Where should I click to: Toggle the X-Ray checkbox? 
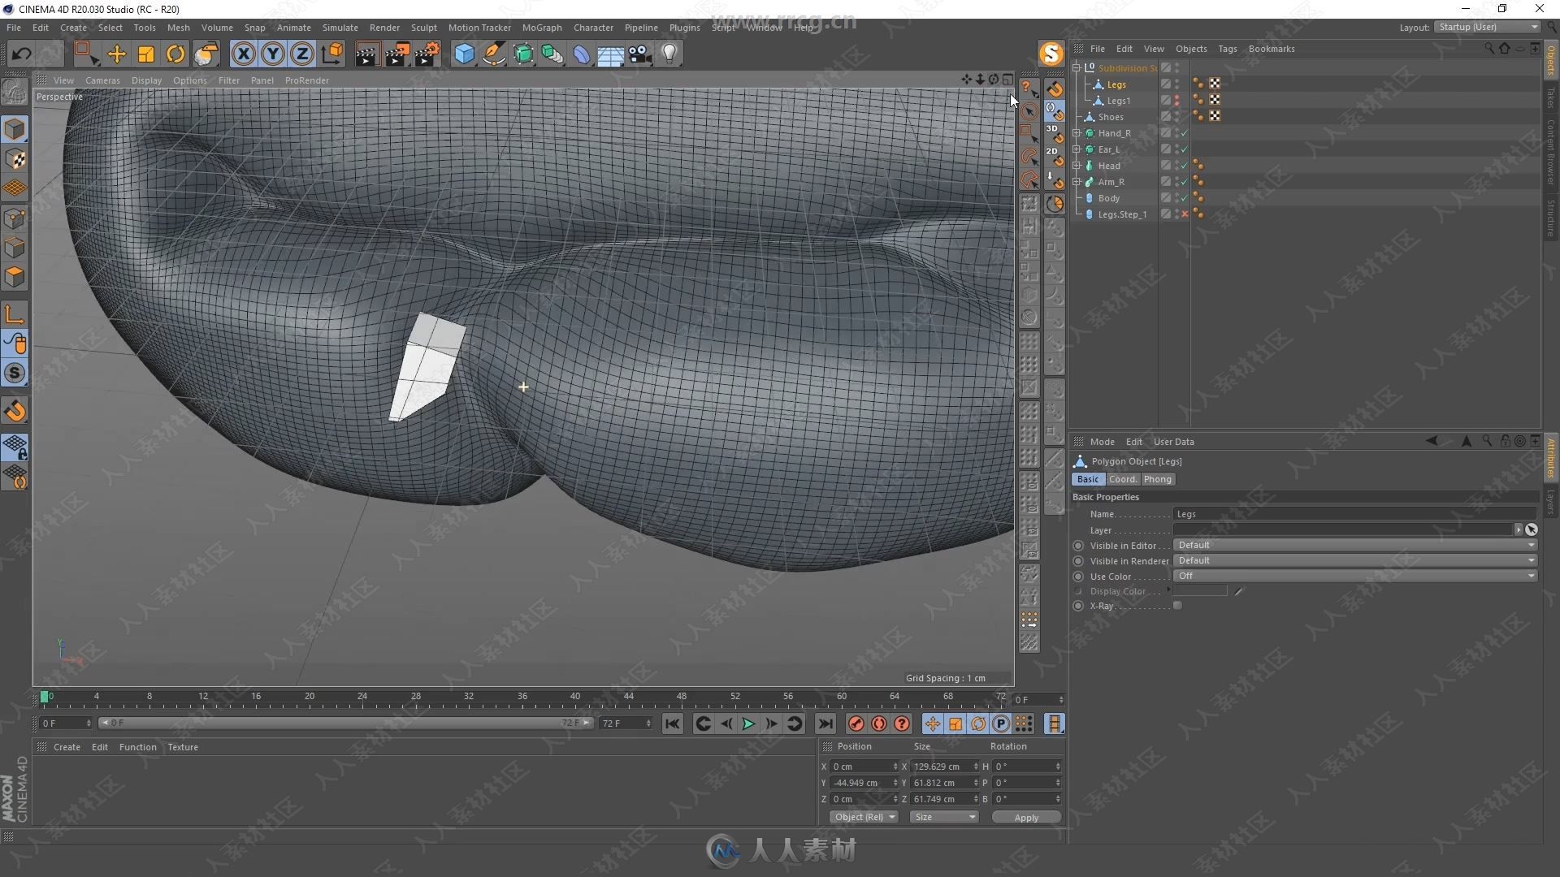[x=1177, y=606]
